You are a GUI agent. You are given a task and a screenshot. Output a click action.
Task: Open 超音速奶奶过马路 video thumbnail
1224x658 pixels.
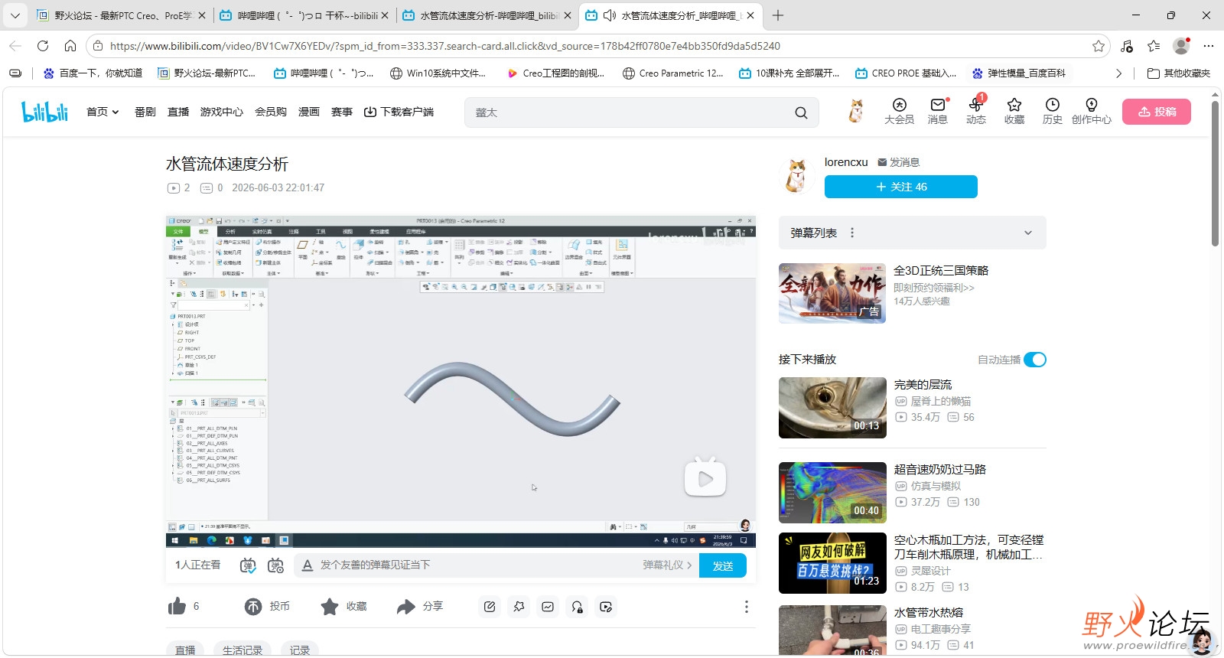pos(832,493)
